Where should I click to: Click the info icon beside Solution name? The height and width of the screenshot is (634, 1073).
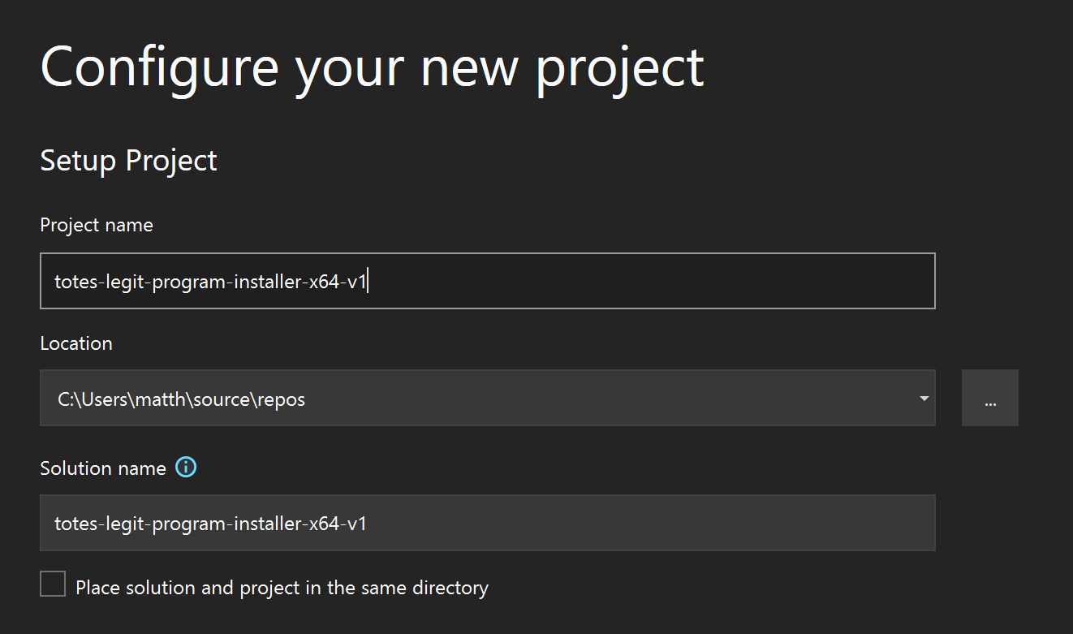pyautogui.click(x=186, y=468)
